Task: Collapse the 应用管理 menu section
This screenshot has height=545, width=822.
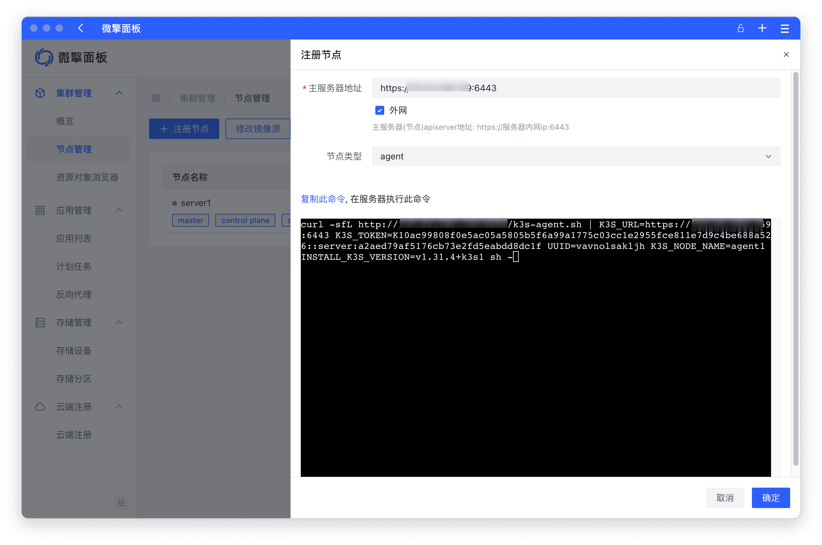Action: click(x=119, y=210)
